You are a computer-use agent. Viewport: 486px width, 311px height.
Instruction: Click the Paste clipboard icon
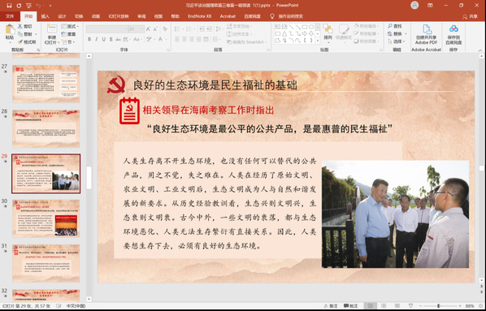coord(10,30)
